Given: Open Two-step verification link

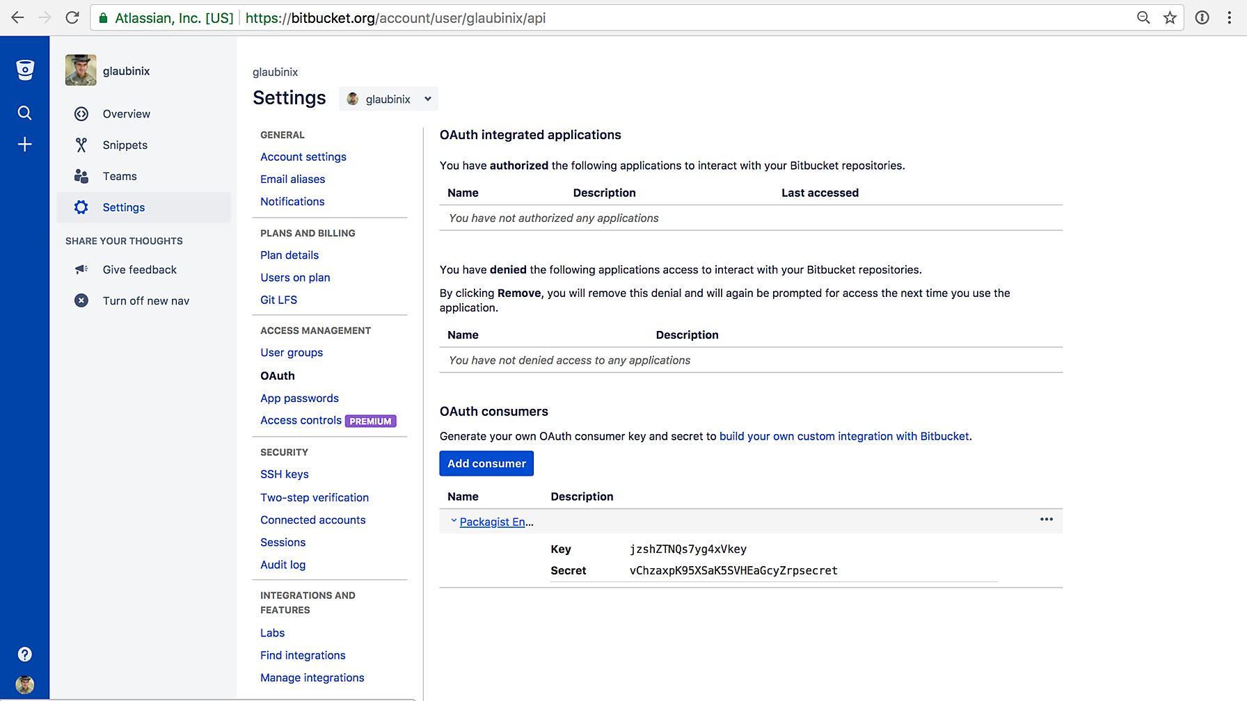Looking at the screenshot, I should [x=315, y=498].
